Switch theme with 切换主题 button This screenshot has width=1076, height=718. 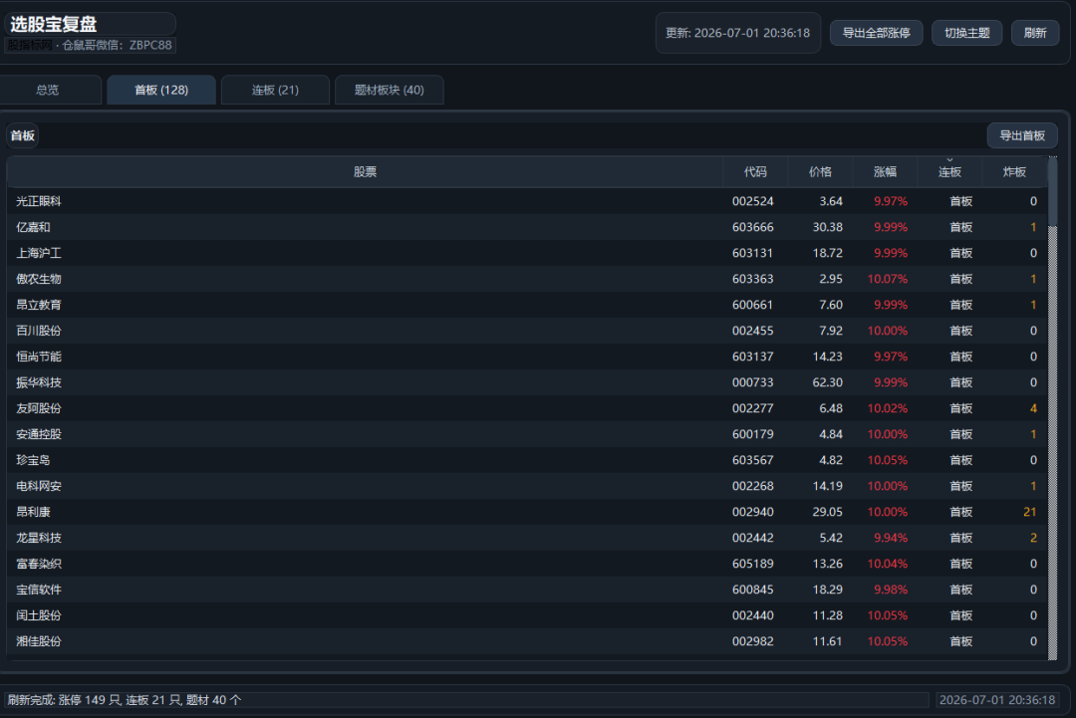point(966,33)
